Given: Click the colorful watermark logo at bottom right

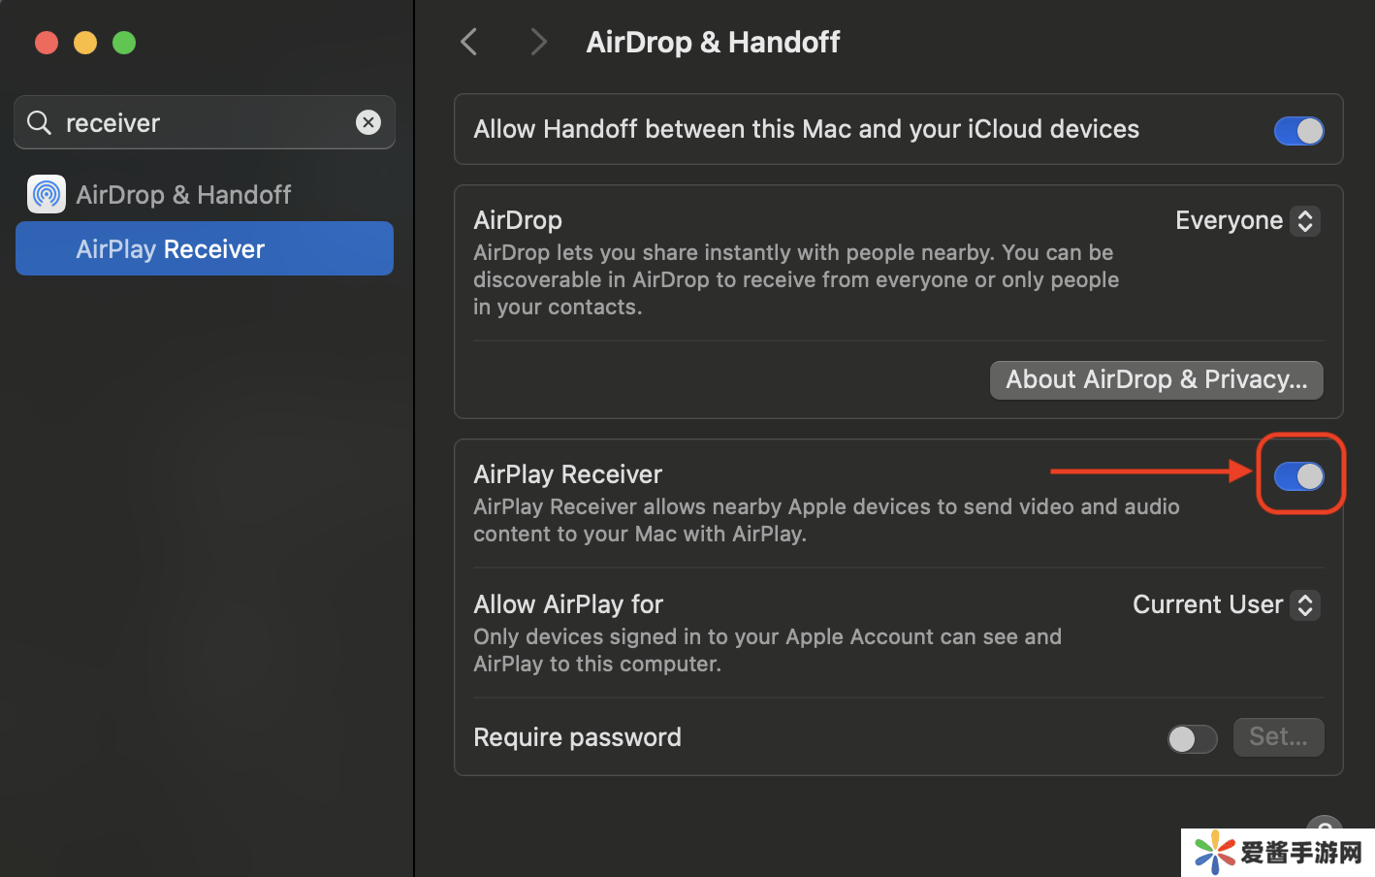Looking at the screenshot, I should tap(1215, 853).
